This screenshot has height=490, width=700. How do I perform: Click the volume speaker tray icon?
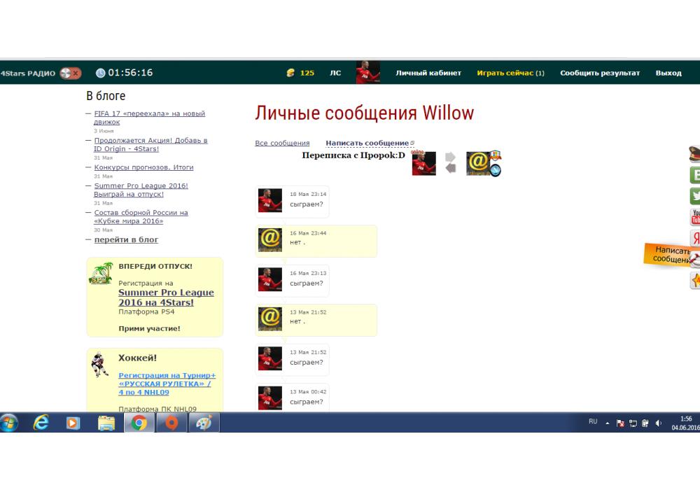pyautogui.click(x=658, y=423)
